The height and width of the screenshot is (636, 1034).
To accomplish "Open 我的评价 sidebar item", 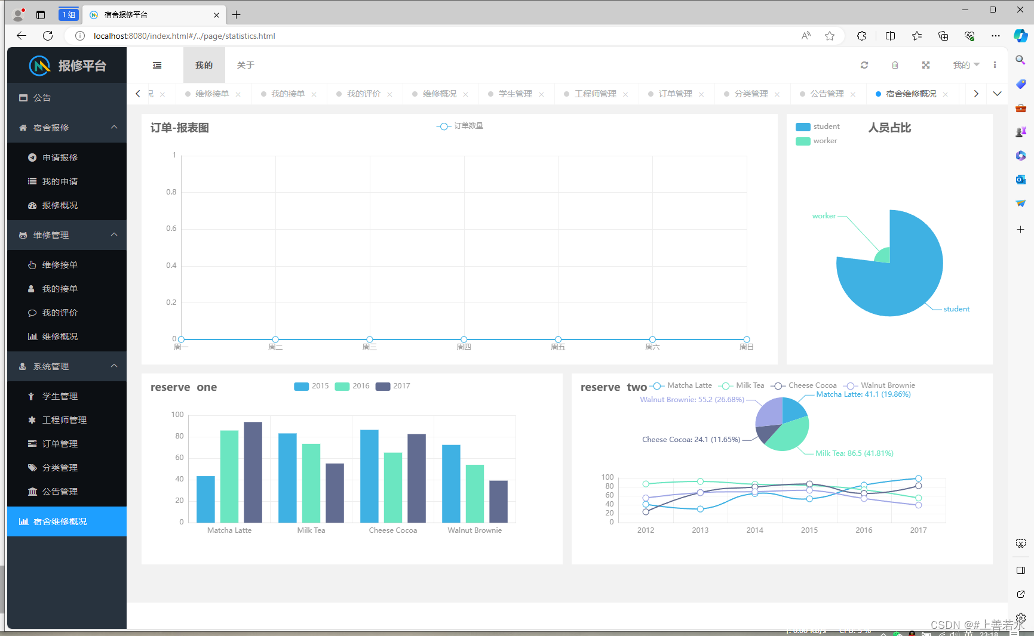I will (67, 313).
